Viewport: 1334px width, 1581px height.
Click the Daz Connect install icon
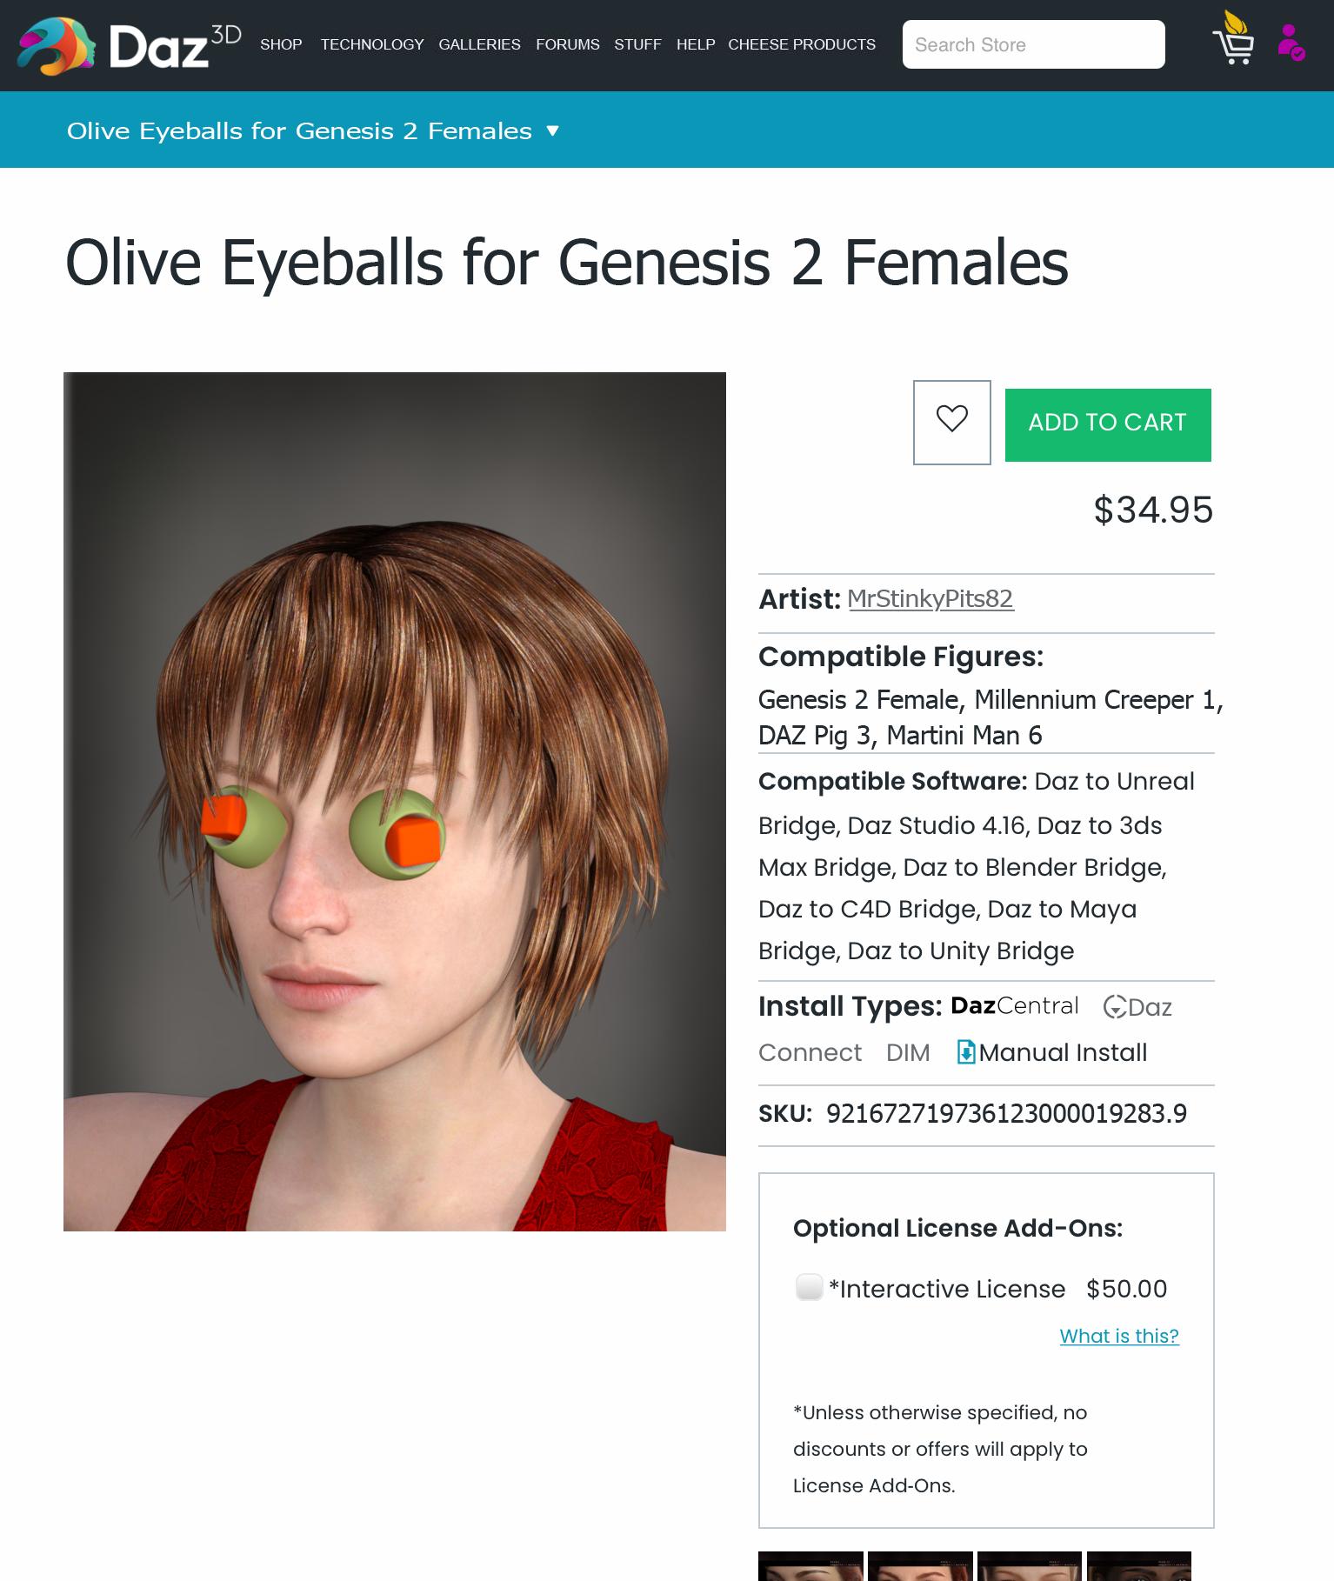coord(1115,1007)
